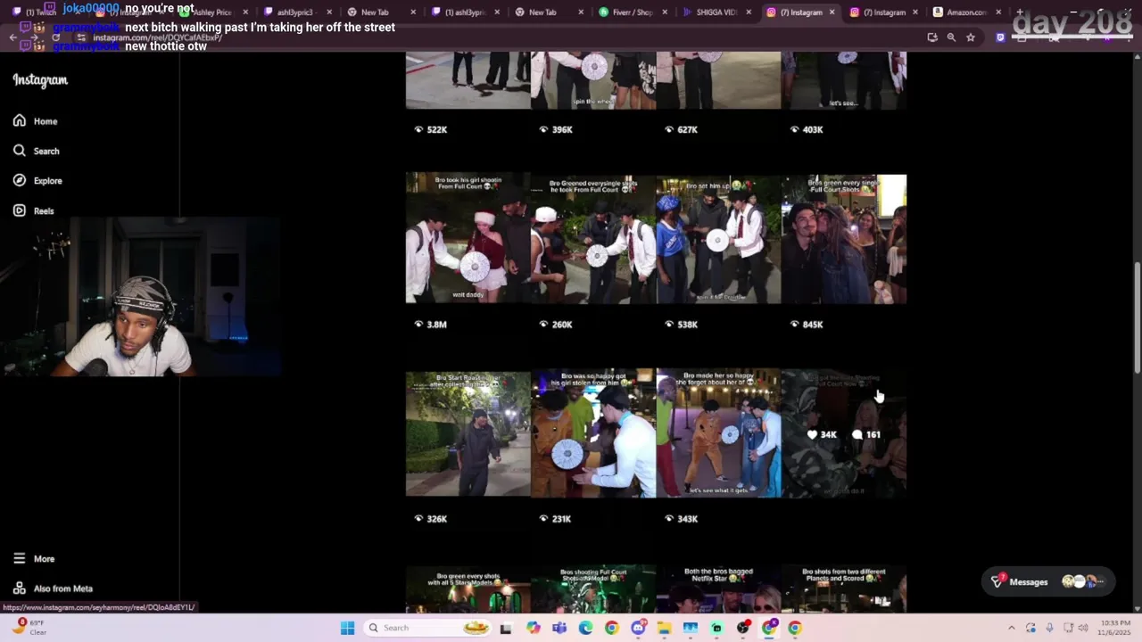Open the reel 'Bro green every single Full Court Shots'
Viewport: 1142px width, 642px height.
coord(844,239)
